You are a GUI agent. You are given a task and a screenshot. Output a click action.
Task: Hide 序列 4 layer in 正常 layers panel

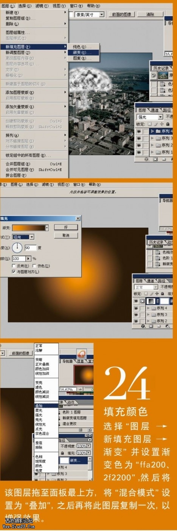pyautogui.click(x=137, y=308)
